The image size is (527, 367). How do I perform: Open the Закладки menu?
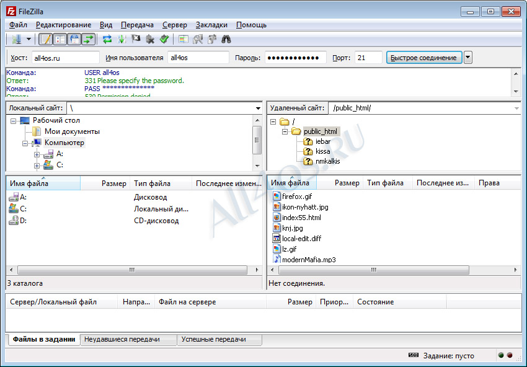pyautogui.click(x=211, y=25)
